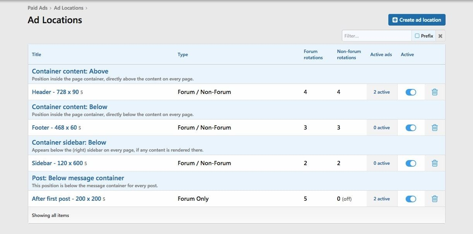Go to Paid Ads breadcrumb

(38, 8)
